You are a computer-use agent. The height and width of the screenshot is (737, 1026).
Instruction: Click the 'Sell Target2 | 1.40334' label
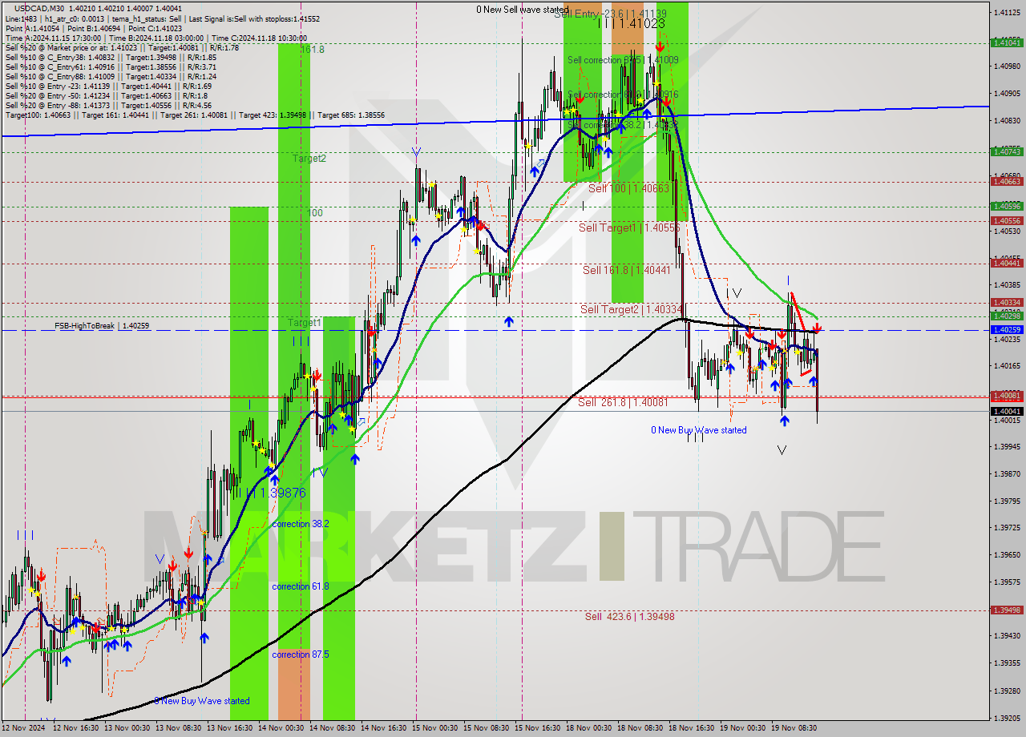[632, 308]
